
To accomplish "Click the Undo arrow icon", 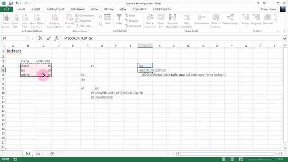I will [x=17, y=3].
